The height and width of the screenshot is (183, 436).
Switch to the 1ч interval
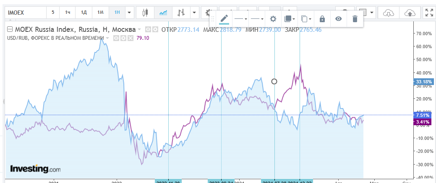click(68, 12)
